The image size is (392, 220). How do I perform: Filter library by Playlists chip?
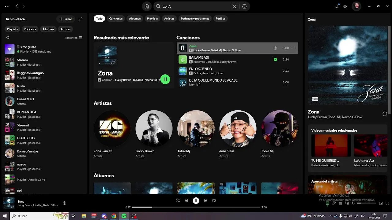point(13,29)
